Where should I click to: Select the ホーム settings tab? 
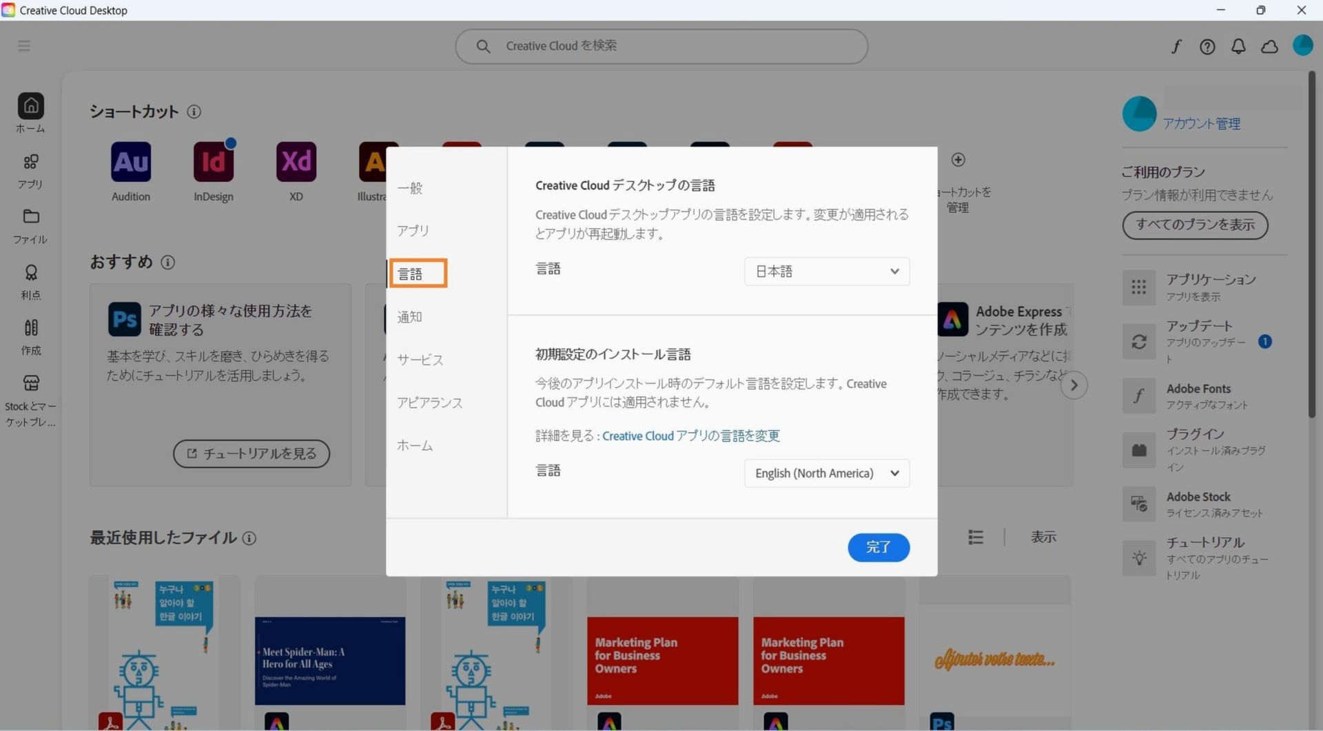415,446
